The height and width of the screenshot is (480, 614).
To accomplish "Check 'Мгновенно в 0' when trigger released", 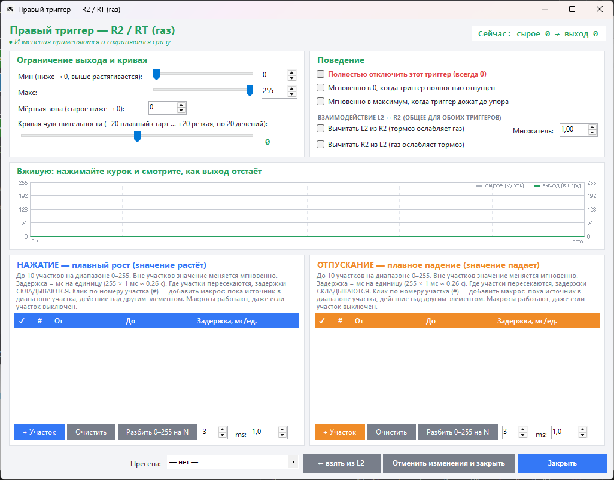I will pos(320,88).
